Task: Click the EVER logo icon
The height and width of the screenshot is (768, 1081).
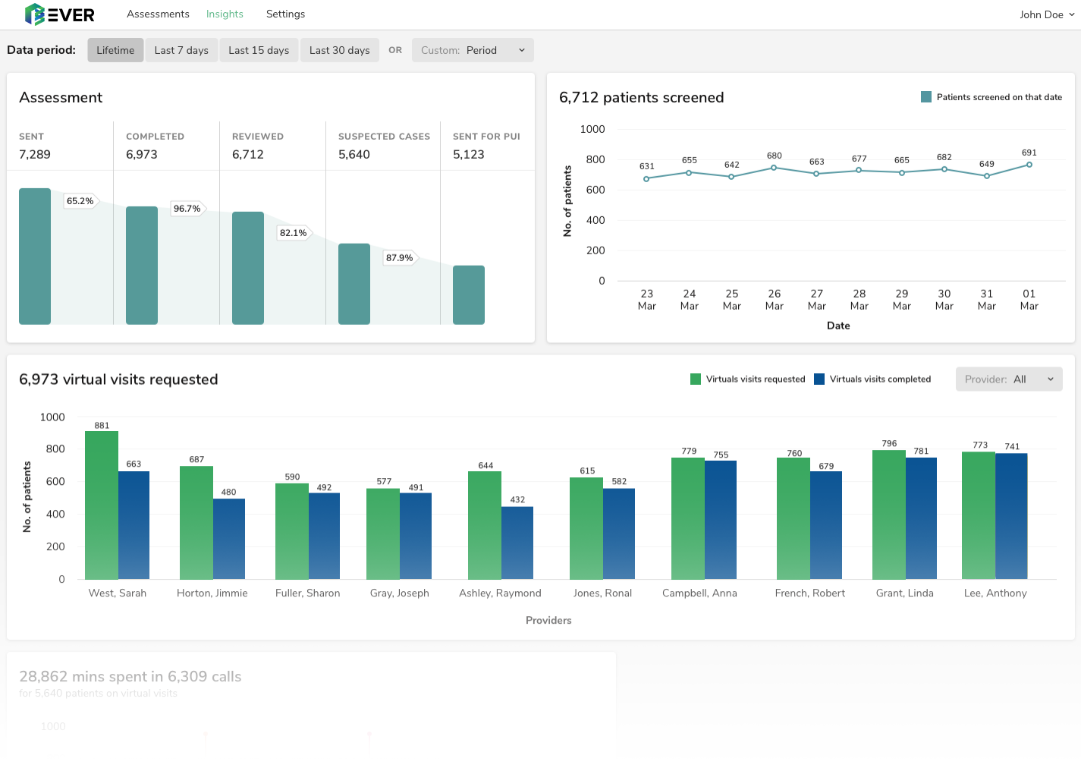Action: click(x=35, y=14)
